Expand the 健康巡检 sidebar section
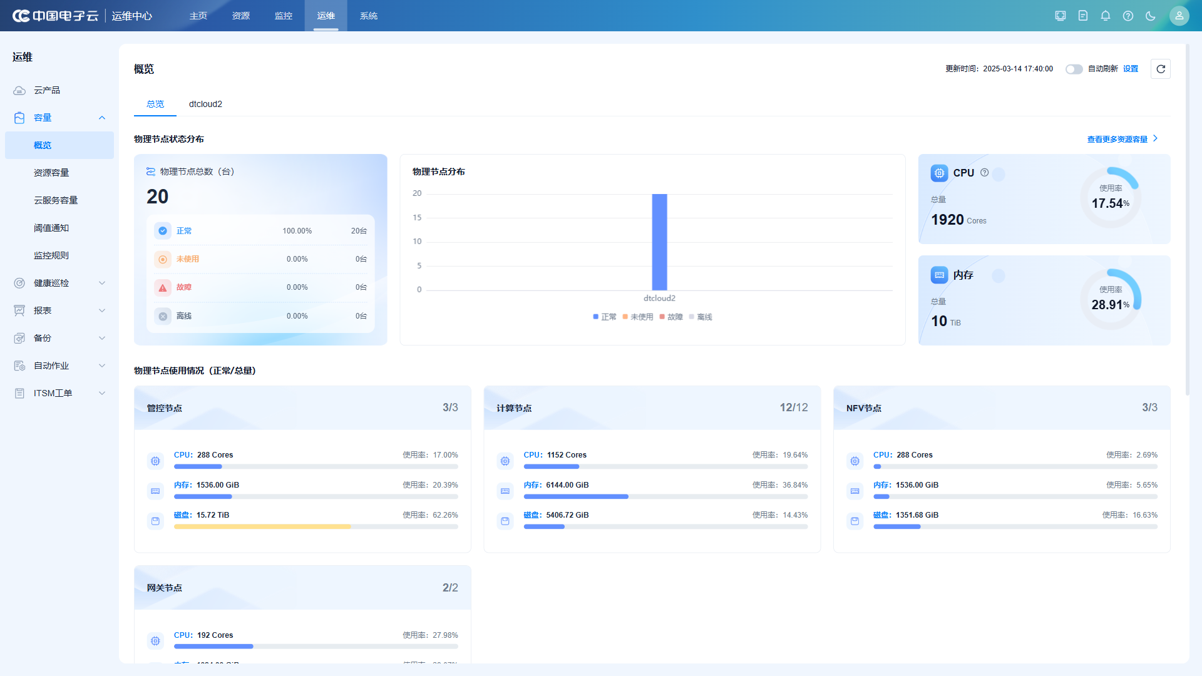The height and width of the screenshot is (676, 1202). 102,283
